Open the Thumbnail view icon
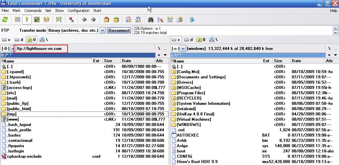This screenshot has height=165, width=339. [x=37, y=20]
